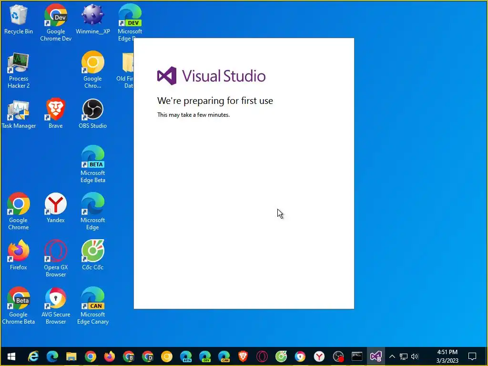The image size is (488, 366).
Task: Launch Microsoft Edge from the taskbar
Action: (52, 356)
